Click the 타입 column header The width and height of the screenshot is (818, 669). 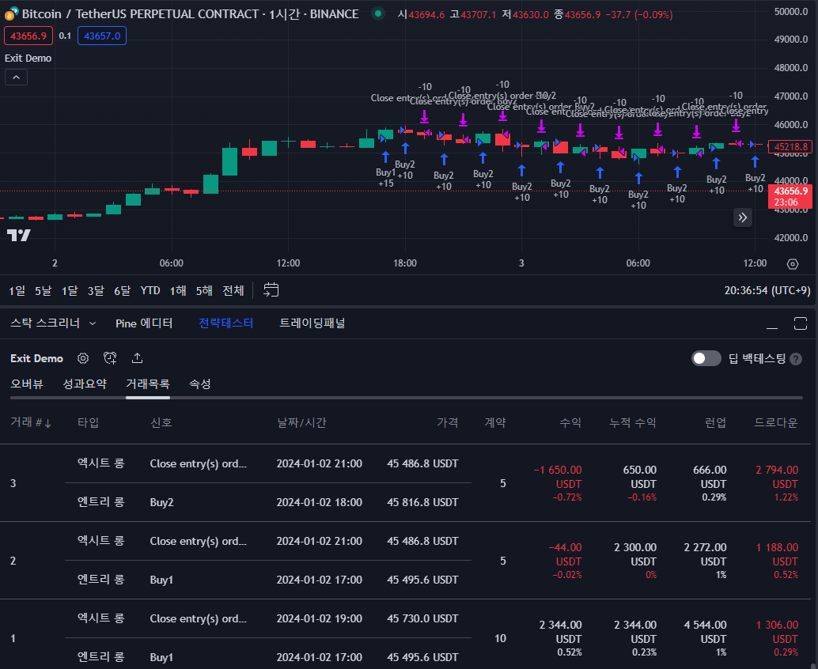click(x=88, y=422)
